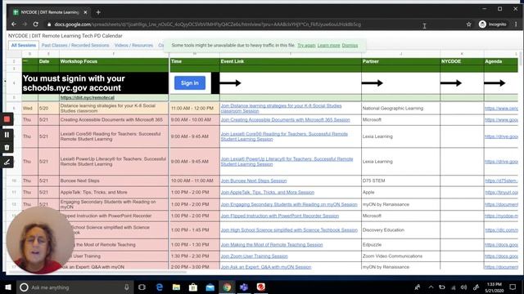Image resolution: width=524 pixels, height=294 pixels.
Task: Open Microsoft Store from taskbar
Action: point(193,287)
